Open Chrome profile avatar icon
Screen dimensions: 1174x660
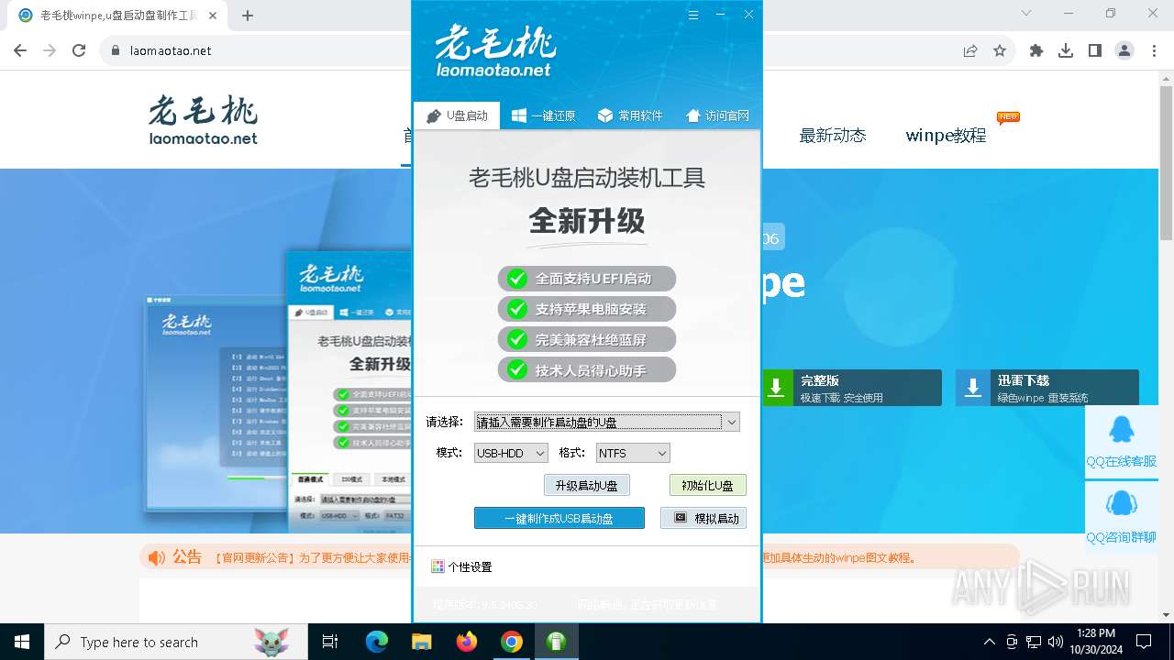pyautogui.click(x=1124, y=50)
